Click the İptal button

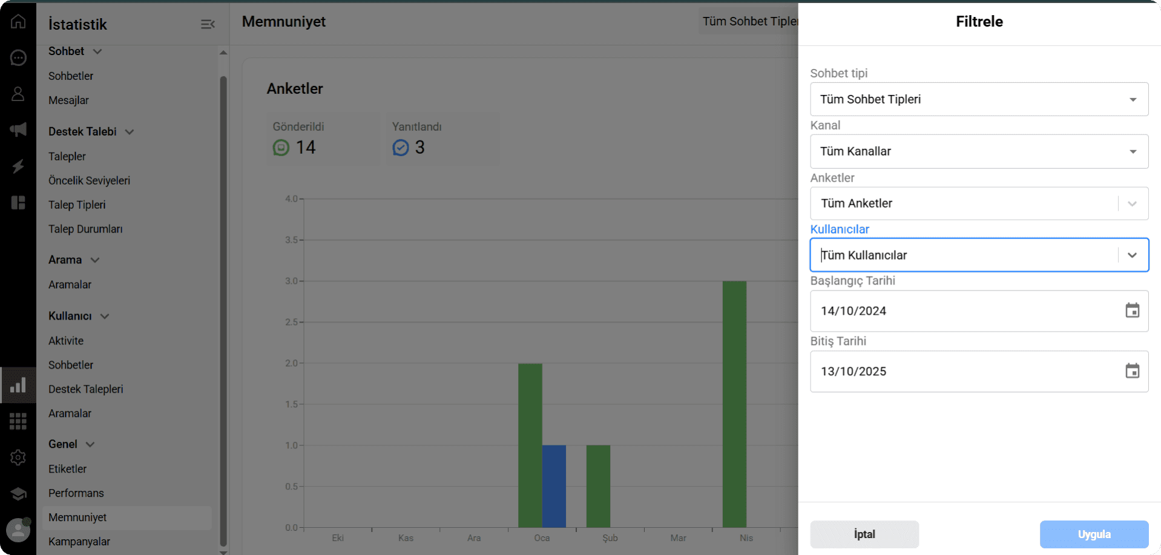(864, 534)
